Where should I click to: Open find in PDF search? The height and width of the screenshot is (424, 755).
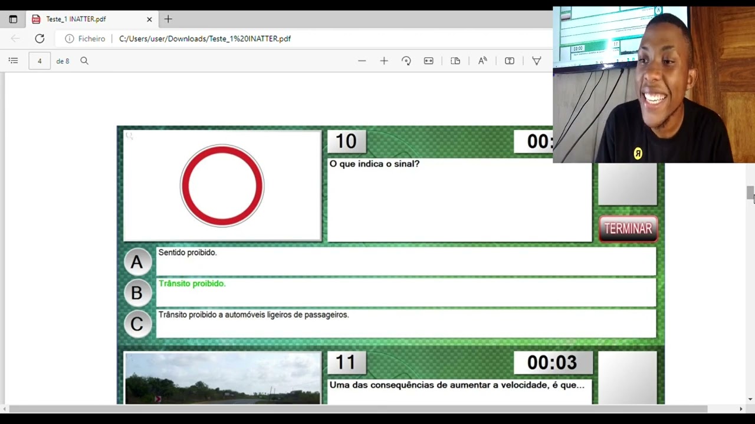(x=84, y=61)
